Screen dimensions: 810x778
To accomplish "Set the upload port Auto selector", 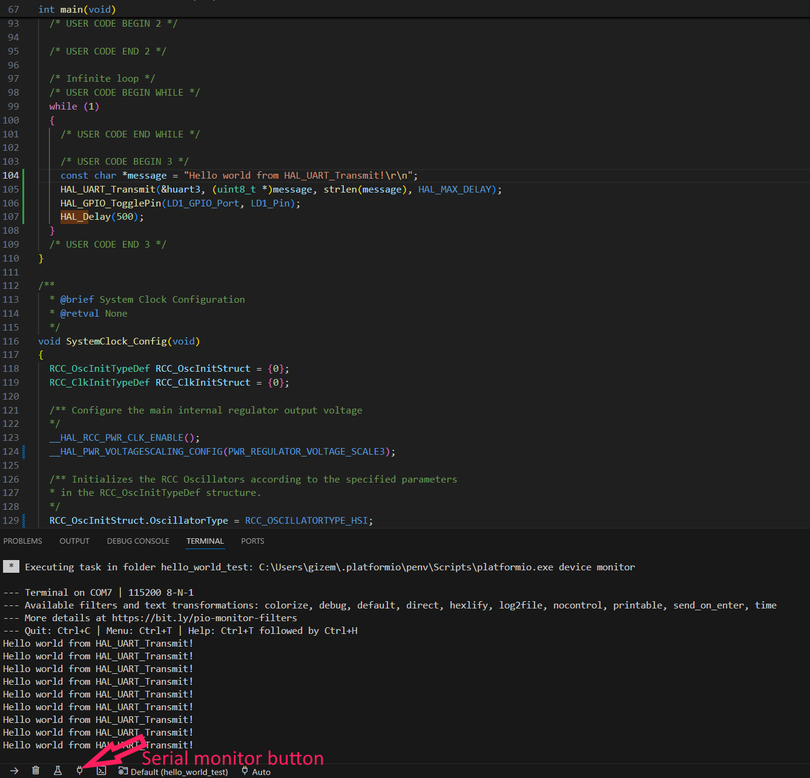I will point(255,771).
